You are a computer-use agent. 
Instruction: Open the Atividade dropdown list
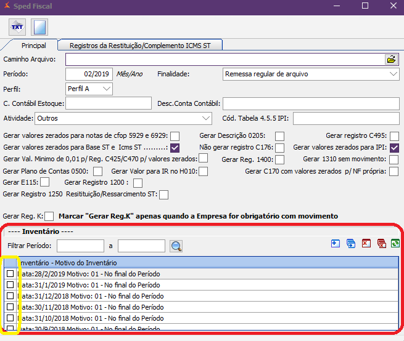pos(206,118)
